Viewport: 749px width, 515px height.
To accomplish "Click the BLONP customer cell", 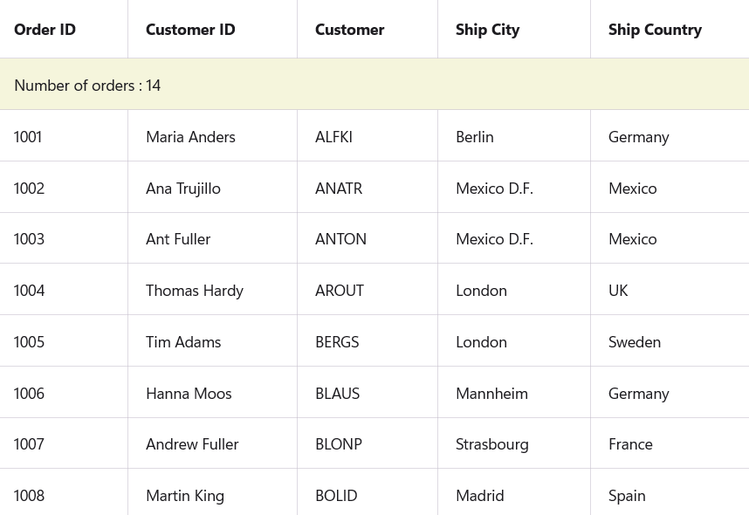I will [x=339, y=444].
